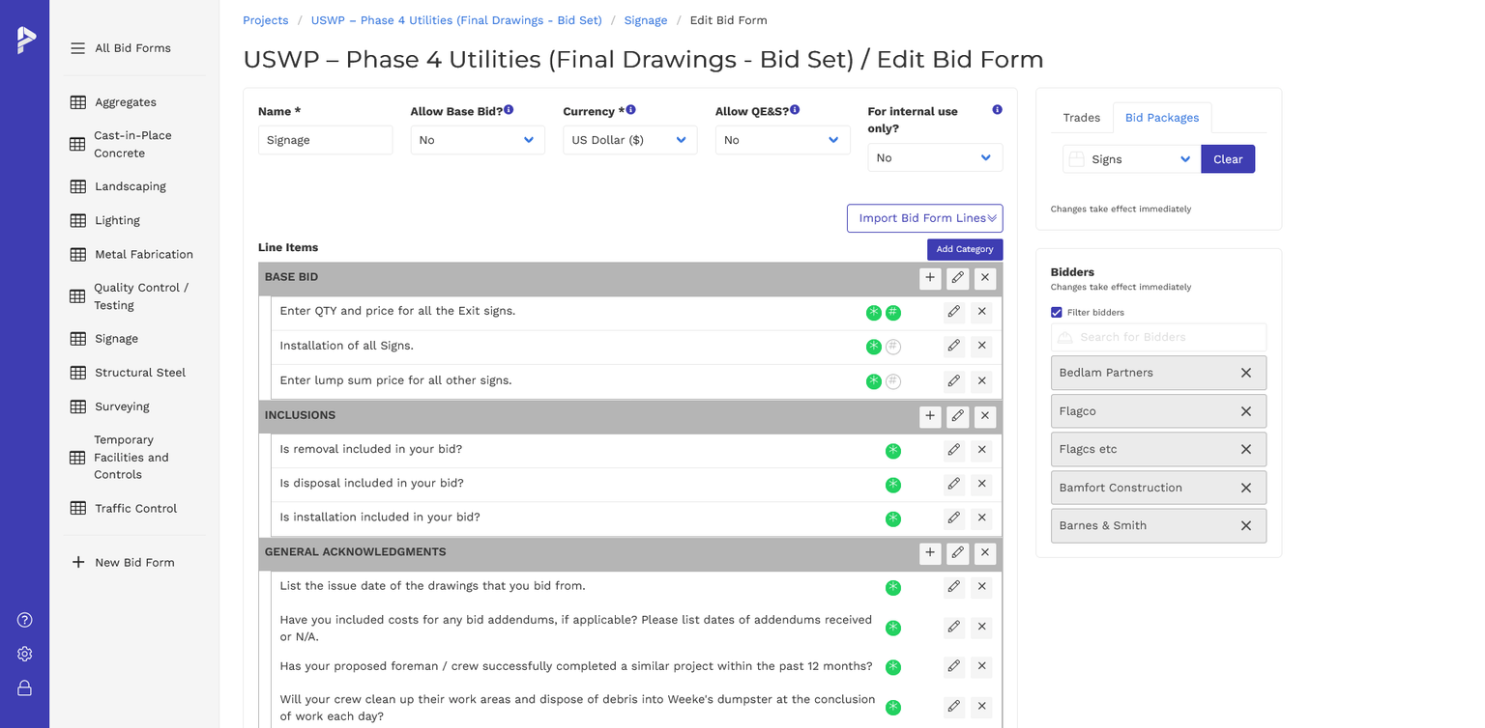Open settings gear icon in left sidebar
This screenshot has width=1485, height=728.
point(25,654)
